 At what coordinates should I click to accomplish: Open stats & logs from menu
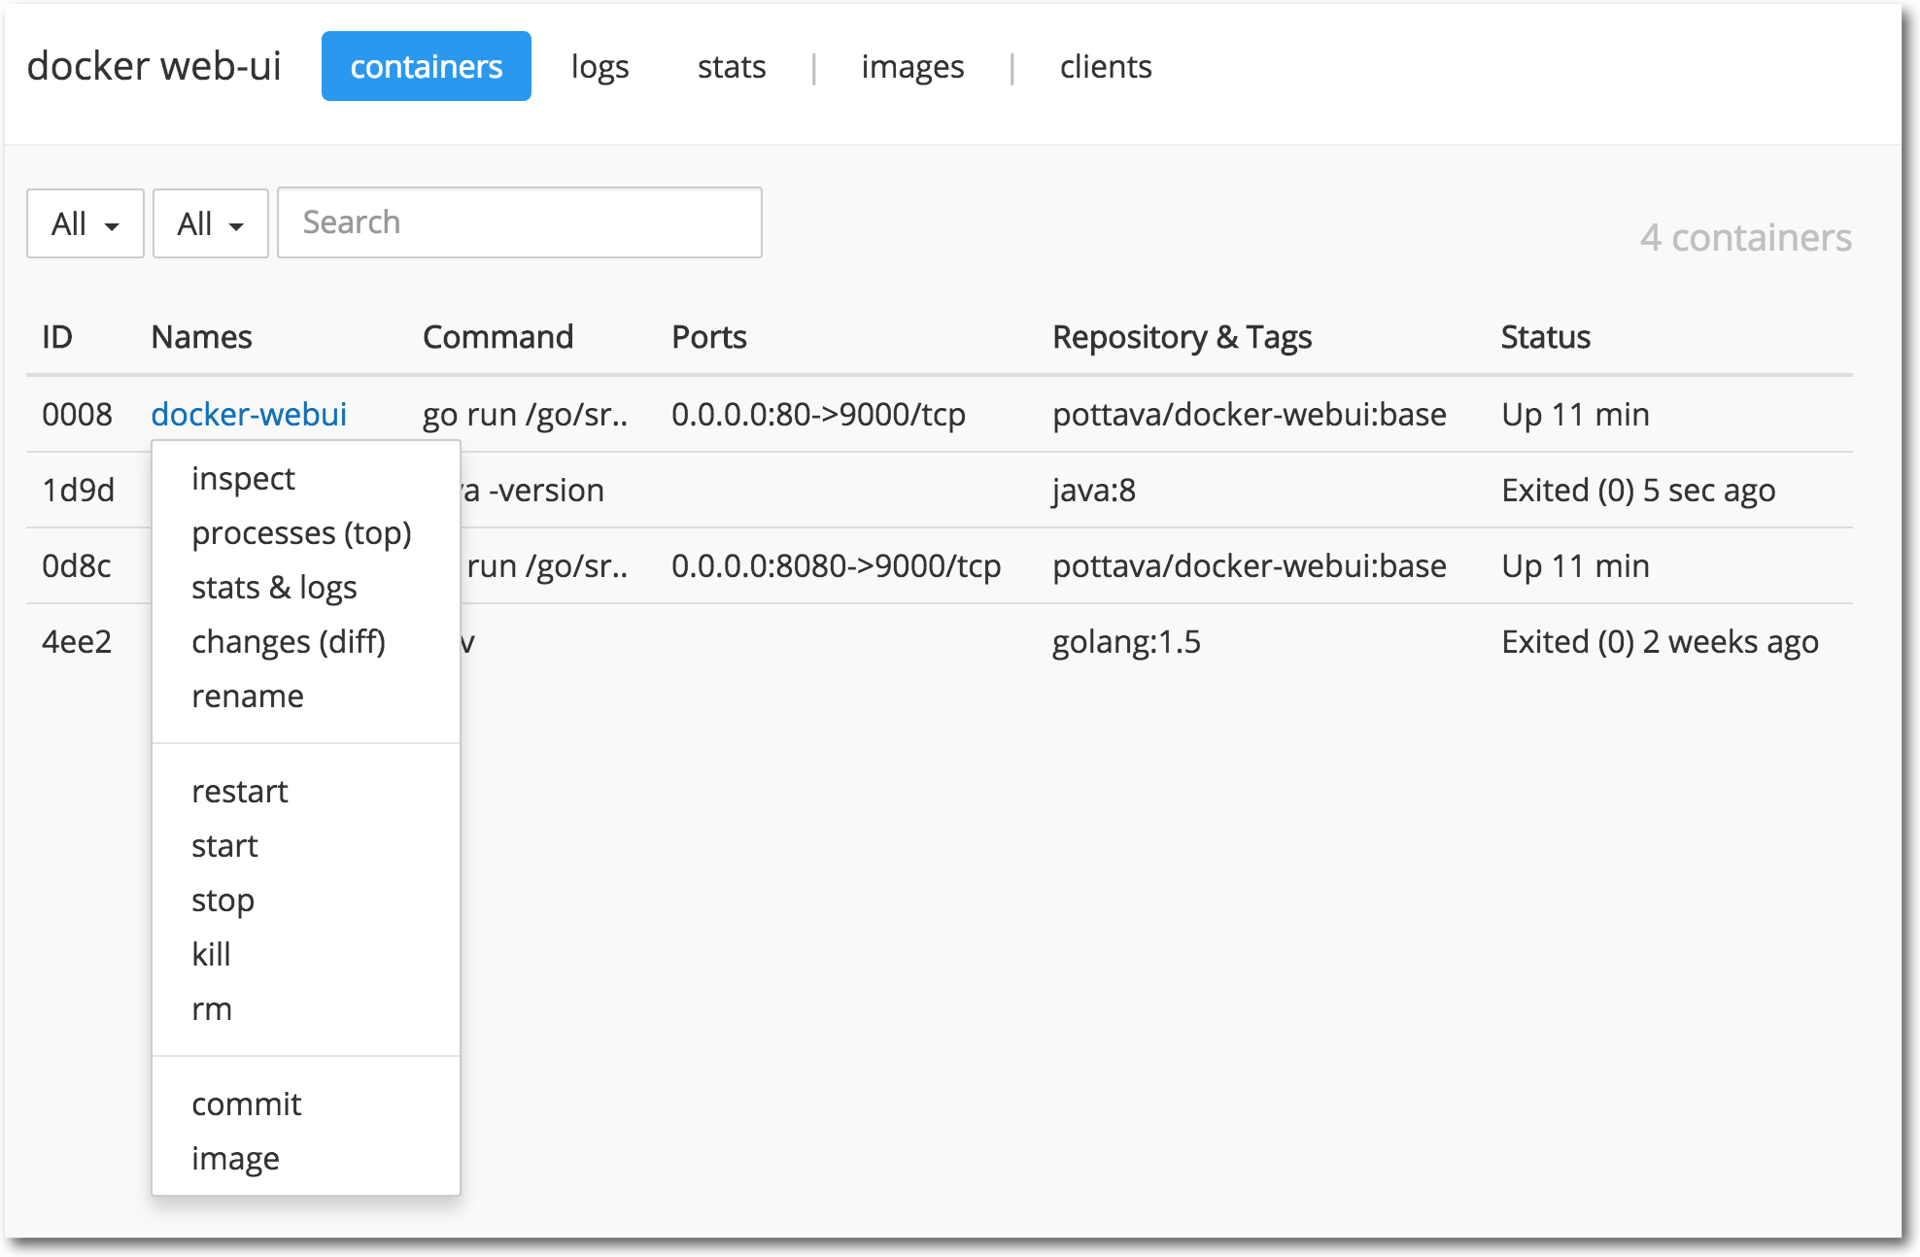pos(274,588)
